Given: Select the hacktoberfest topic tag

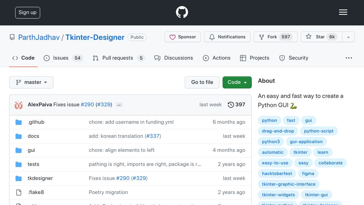Looking at the screenshot, I should (277, 173).
